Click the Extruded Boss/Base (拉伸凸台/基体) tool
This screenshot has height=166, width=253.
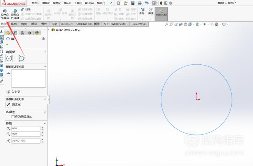point(5,14)
